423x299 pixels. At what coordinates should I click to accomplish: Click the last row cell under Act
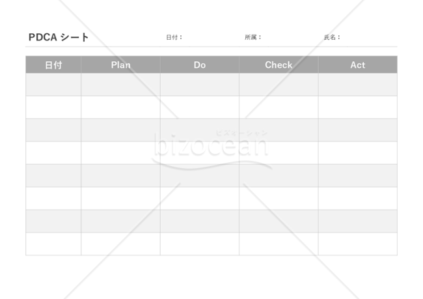point(358,244)
